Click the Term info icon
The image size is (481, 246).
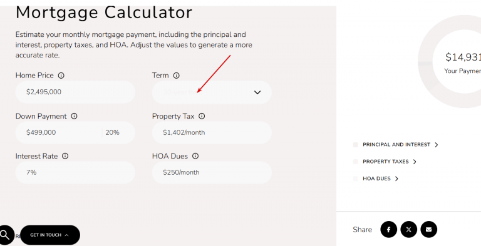pyautogui.click(x=176, y=76)
